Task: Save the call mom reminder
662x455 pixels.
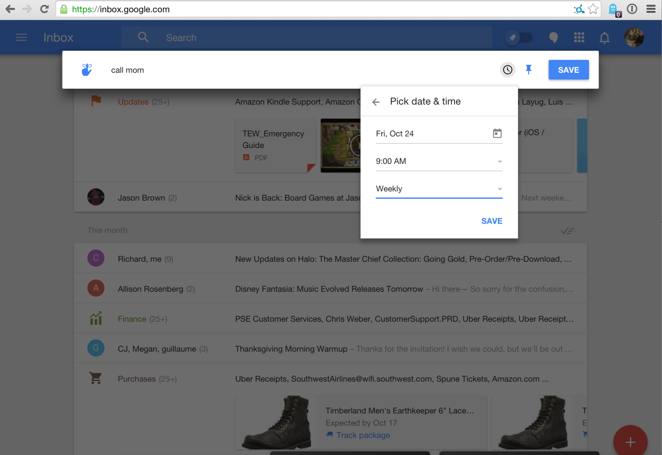Action: tap(568, 69)
